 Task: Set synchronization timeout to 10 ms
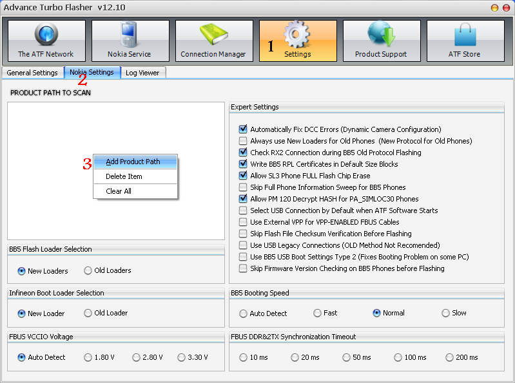pos(243,357)
